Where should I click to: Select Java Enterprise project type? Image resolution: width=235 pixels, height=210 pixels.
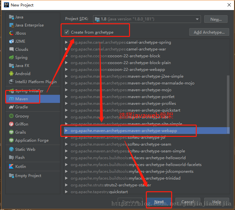[33, 25]
